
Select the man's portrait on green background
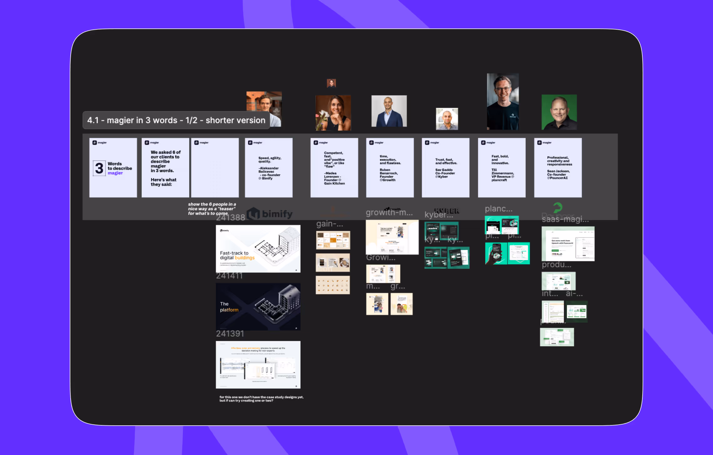click(559, 112)
